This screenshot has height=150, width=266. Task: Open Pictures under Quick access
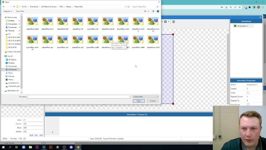(11, 30)
